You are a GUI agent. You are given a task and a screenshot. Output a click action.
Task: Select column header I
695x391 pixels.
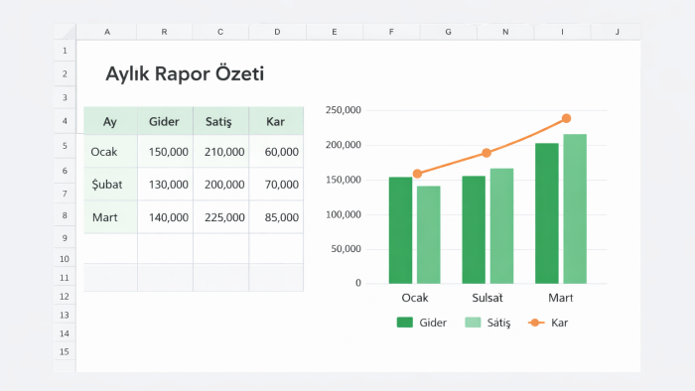[562, 32]
